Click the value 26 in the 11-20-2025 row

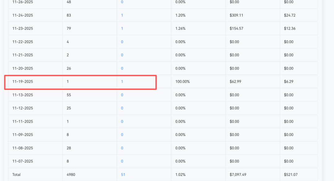pos(69,68)
